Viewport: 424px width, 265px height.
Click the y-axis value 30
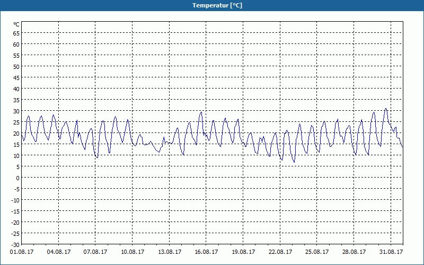(16, 111)
